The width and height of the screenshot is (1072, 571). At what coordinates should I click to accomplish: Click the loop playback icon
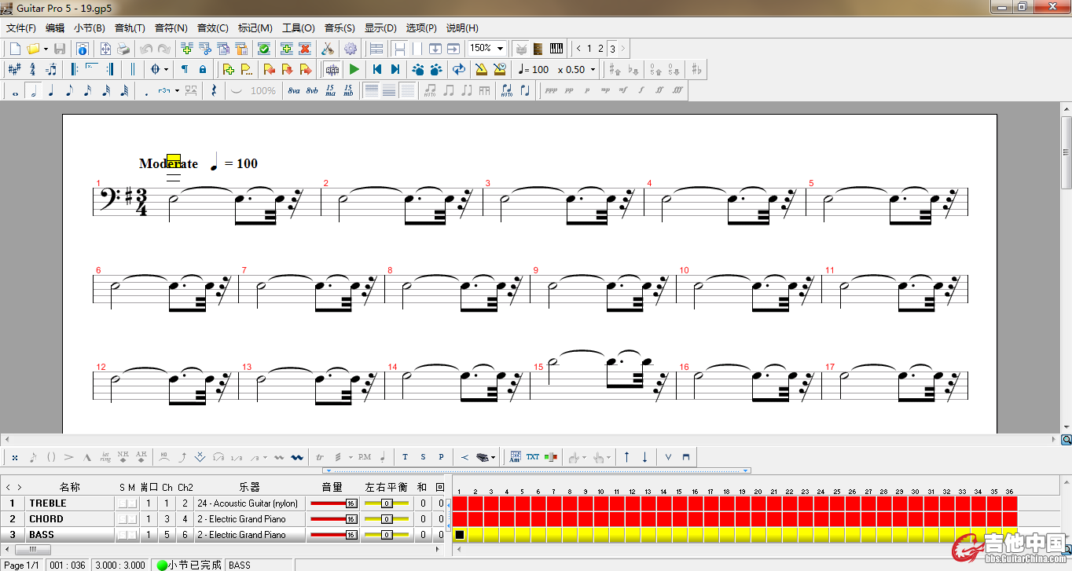[x=459, y=69]
